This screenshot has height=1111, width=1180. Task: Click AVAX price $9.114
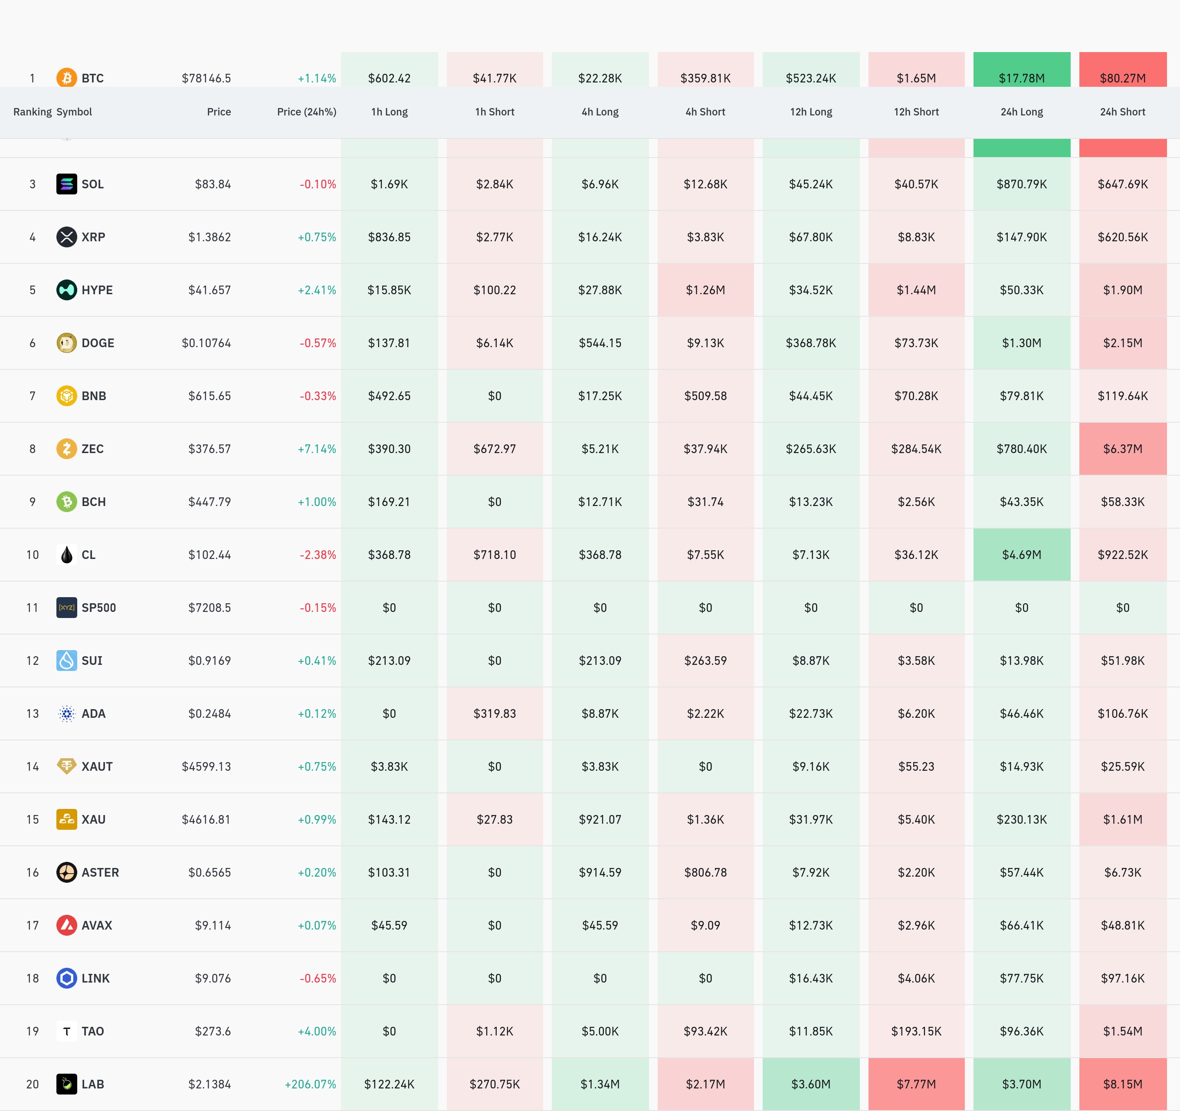pyautogui.click(x=213, y=925)
